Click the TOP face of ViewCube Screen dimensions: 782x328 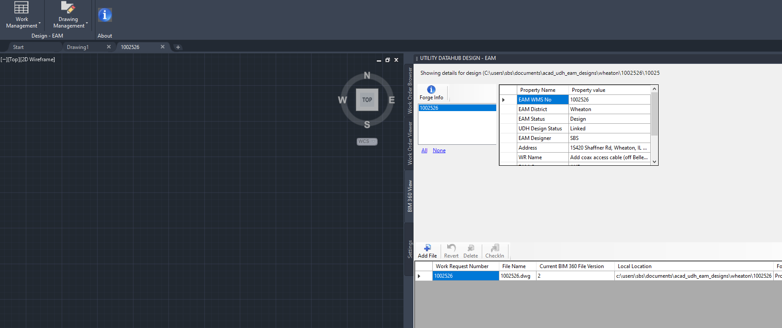tap(367, 100)
